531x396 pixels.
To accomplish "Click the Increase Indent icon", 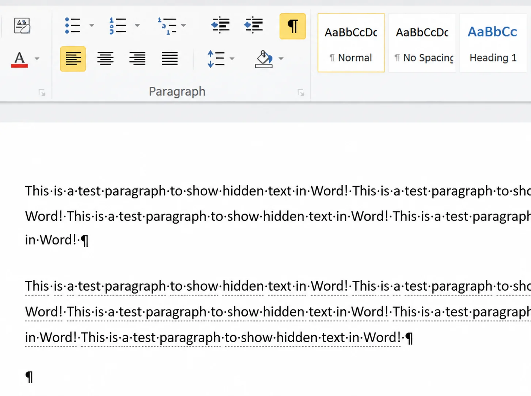I will pos(254,25).
